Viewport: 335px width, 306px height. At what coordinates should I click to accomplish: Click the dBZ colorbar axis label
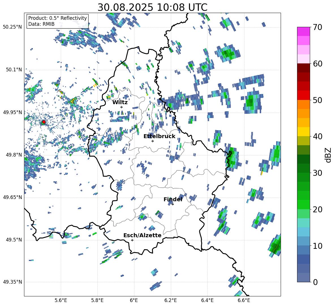point(328,155)
